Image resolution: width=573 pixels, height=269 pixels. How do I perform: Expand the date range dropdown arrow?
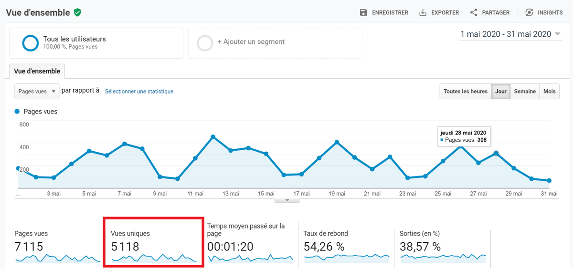pyautogui.click(x=558, y=34)
